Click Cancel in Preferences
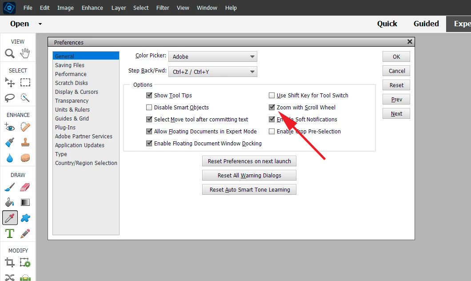This screenshot has width=471, height=281. [396, 71]
